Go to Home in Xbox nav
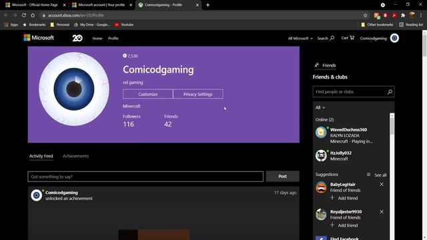Screen dimensions: 427x240 click(97, 39)
